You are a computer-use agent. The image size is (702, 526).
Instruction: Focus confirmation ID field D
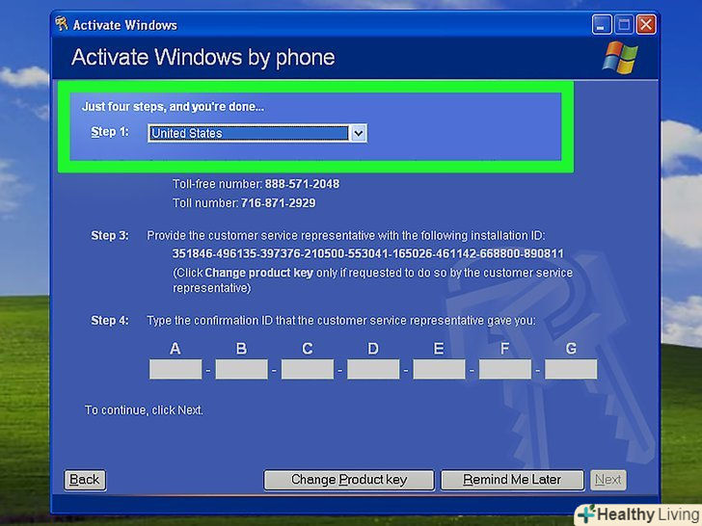pyautogui.click(x=373, y=370)
